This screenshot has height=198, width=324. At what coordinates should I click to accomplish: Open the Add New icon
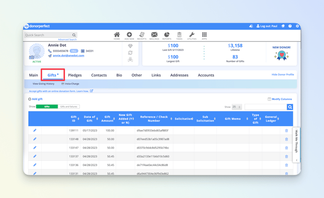point(129,35)
